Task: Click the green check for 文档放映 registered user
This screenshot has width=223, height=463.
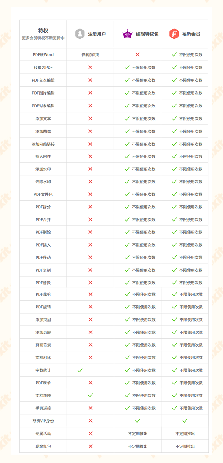Action: pyautogui.click(x=90, y=395)
